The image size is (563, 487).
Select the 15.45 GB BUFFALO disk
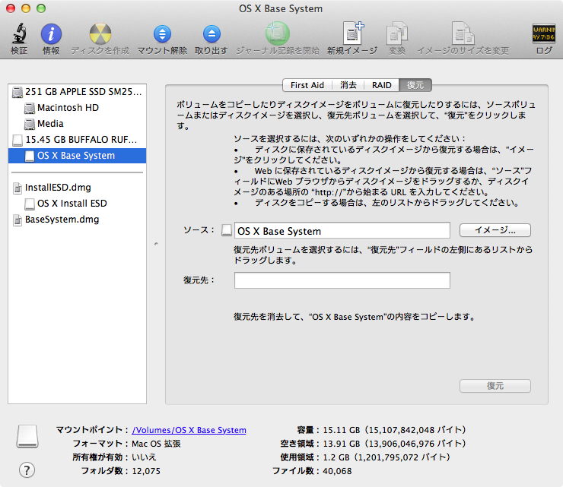pyautogui.click(x=77, y=140)
